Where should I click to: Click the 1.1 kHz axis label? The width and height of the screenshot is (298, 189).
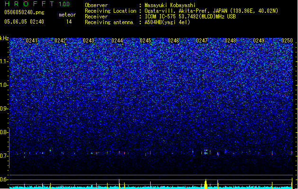tap(4, 61)
